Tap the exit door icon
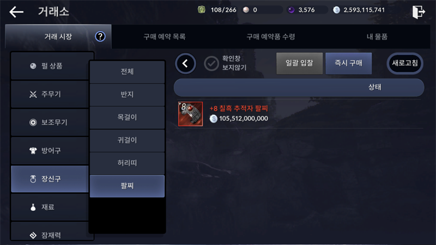Screen dimensions: 436x245 (x=419, y=12)
